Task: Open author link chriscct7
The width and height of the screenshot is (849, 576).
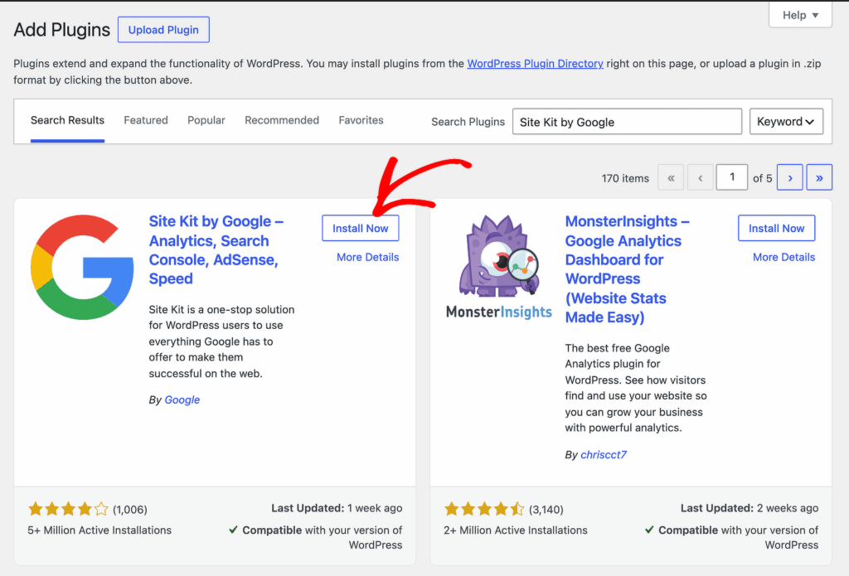Action: tap(604, 455)
